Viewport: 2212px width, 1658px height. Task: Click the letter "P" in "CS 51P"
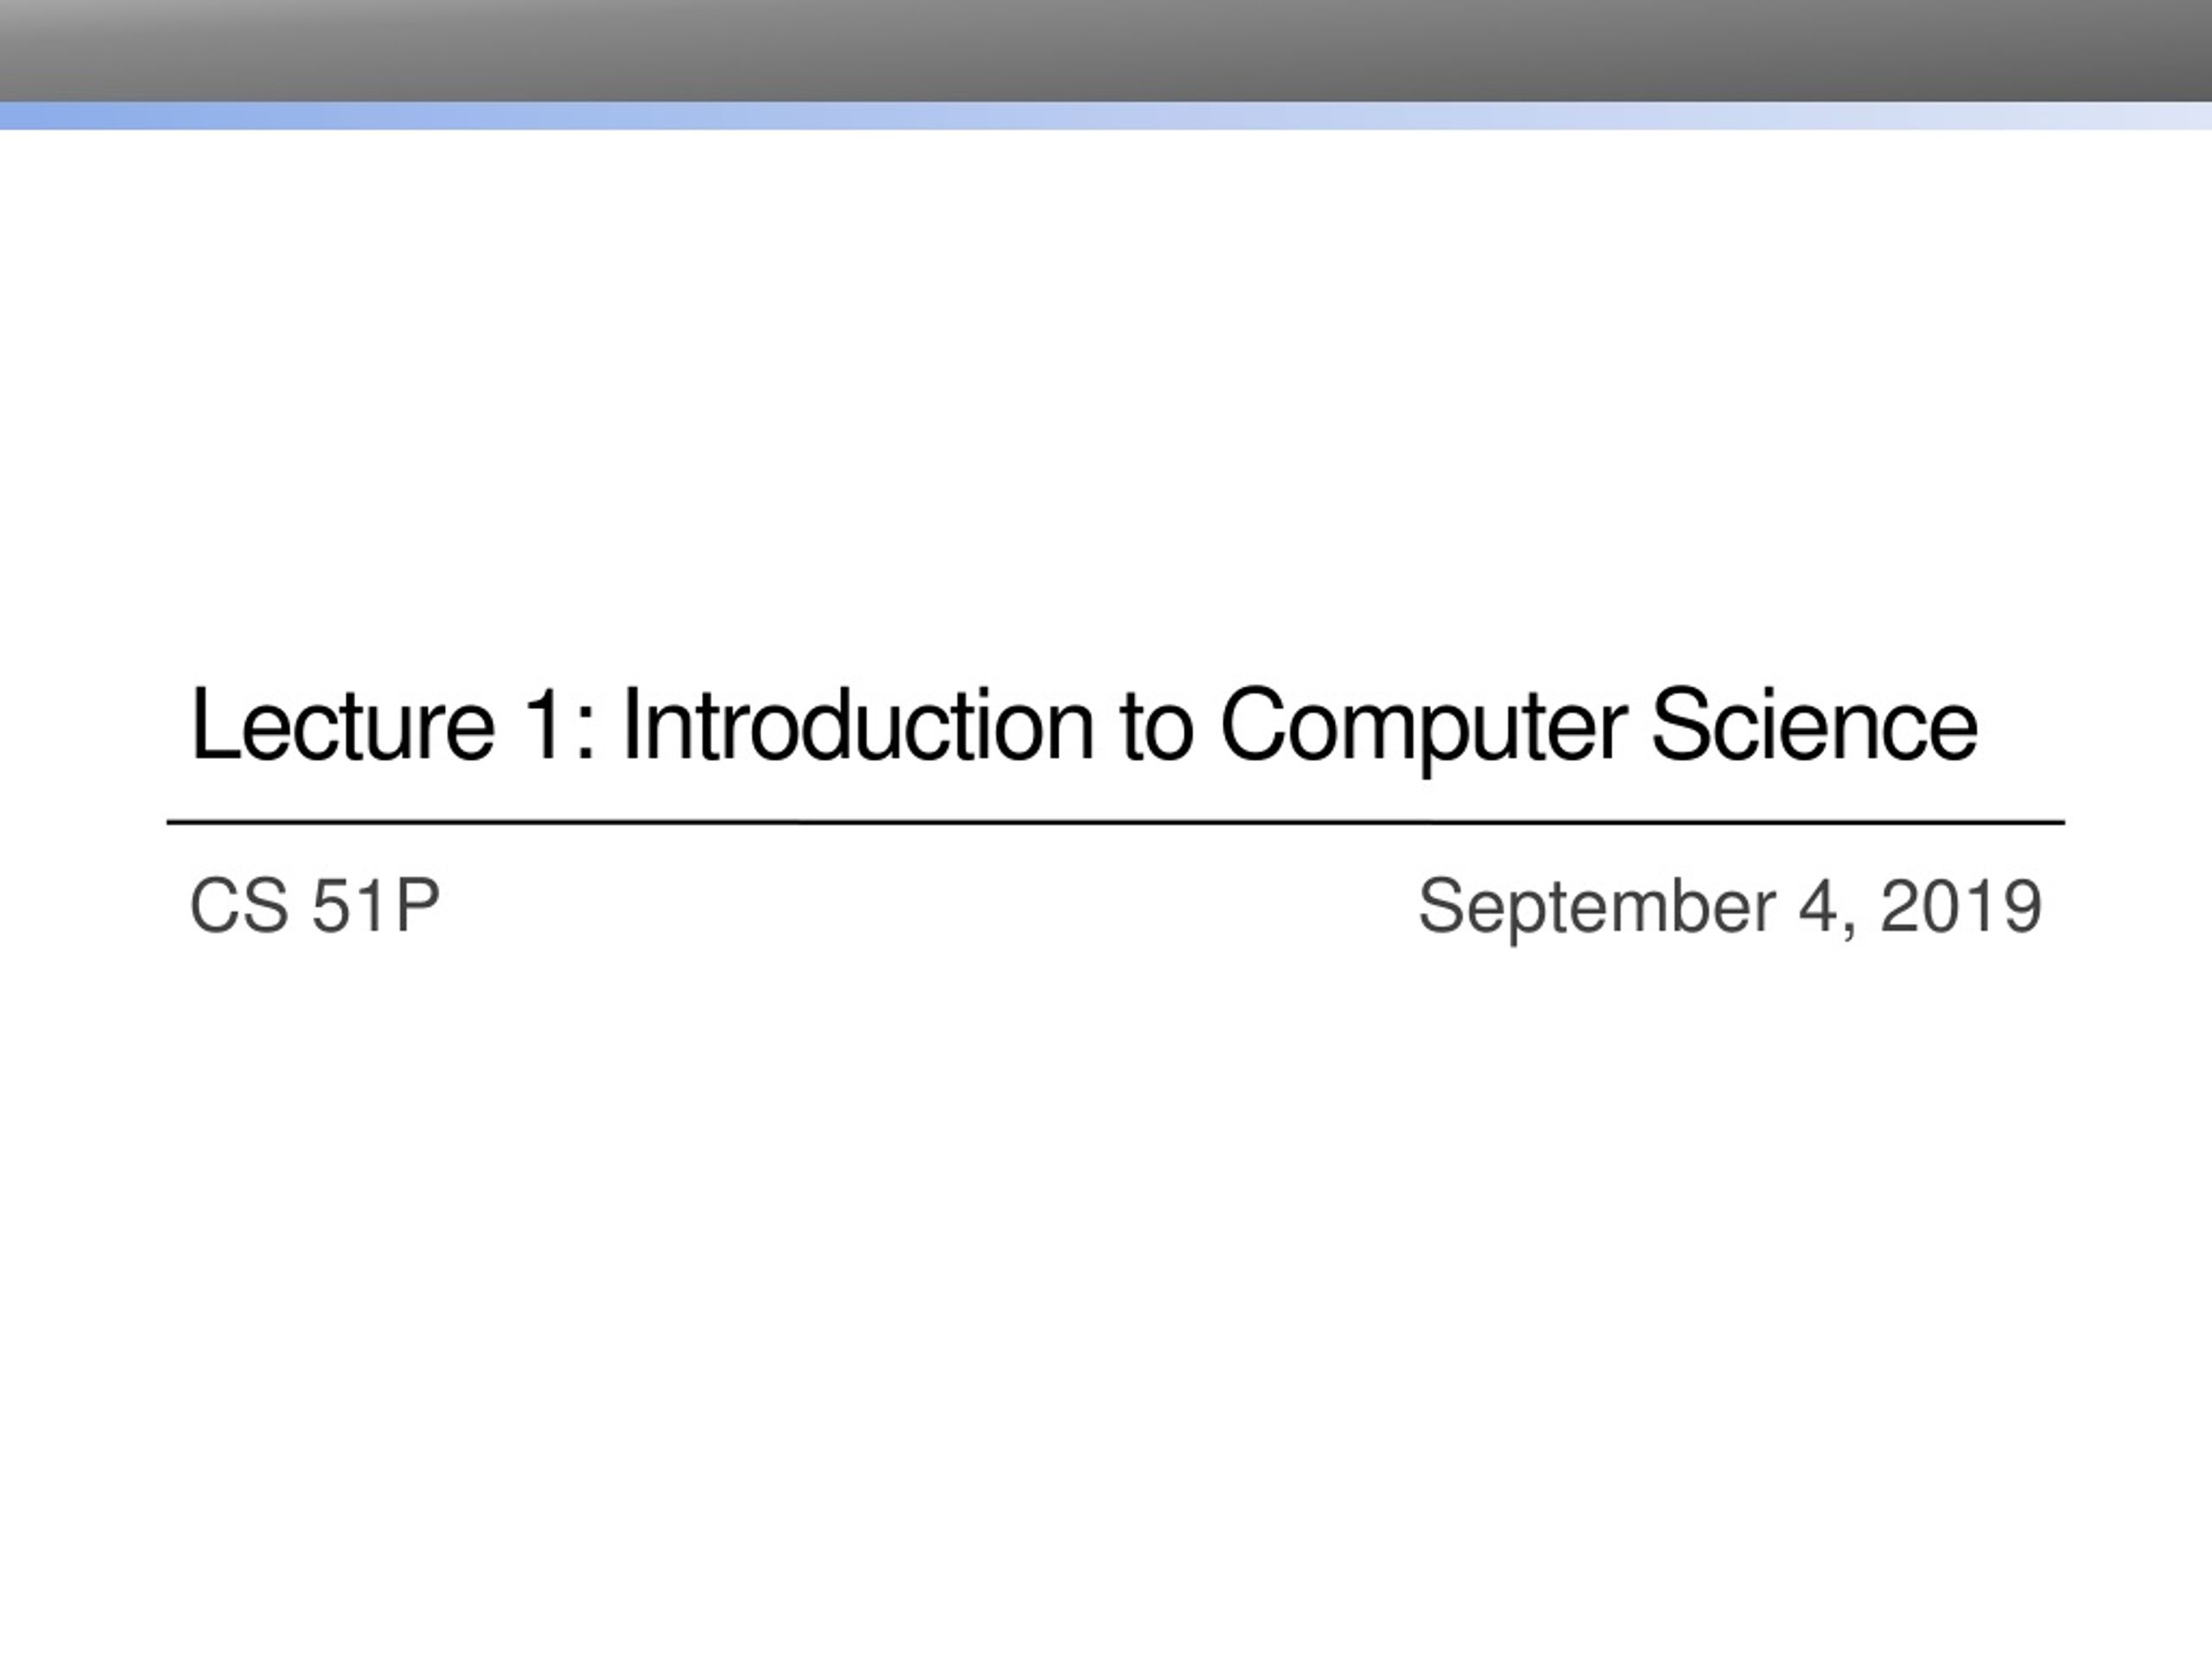coord(417,907)
